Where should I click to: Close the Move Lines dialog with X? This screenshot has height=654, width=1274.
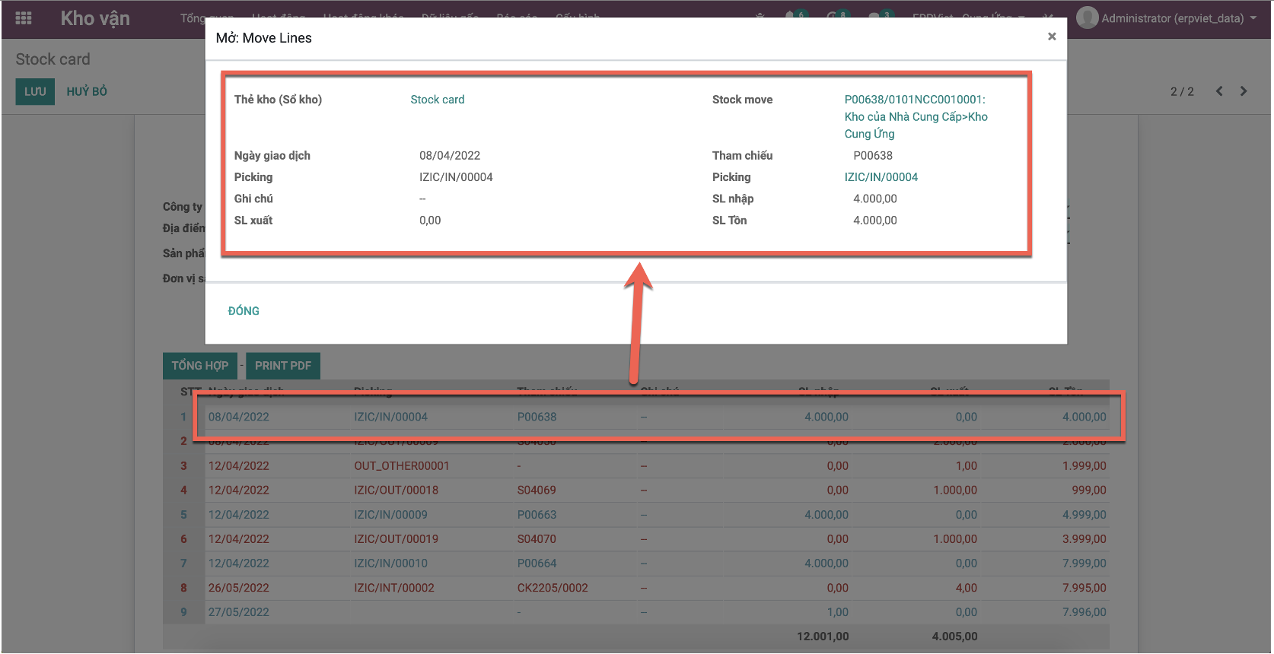coord(1052,37)
